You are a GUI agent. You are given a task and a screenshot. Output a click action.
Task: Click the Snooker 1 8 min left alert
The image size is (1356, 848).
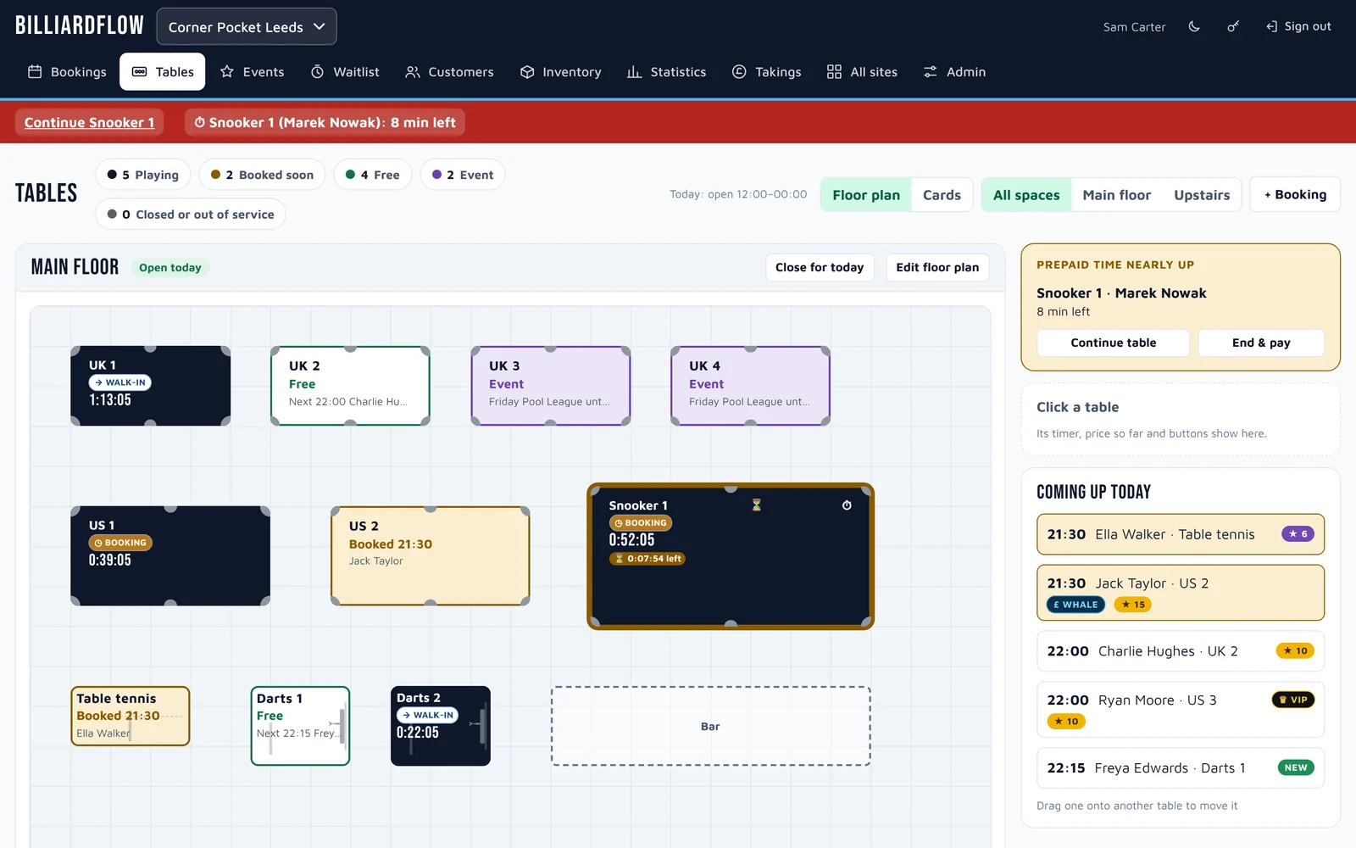coord(325,122)
